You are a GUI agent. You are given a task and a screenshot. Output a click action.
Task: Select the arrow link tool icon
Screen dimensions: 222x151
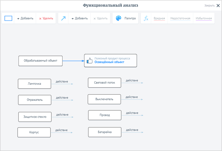pyautogui.click(x=63, y=18)
